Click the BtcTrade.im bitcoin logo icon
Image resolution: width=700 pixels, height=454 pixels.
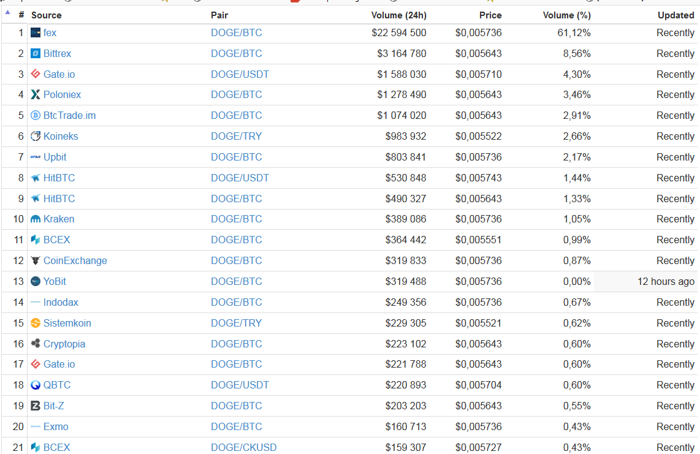pos(36,116)
